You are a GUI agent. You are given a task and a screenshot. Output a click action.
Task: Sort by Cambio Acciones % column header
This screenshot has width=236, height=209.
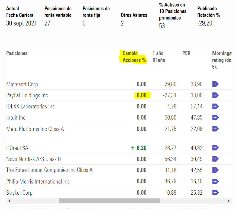click(x=134, y=57)
